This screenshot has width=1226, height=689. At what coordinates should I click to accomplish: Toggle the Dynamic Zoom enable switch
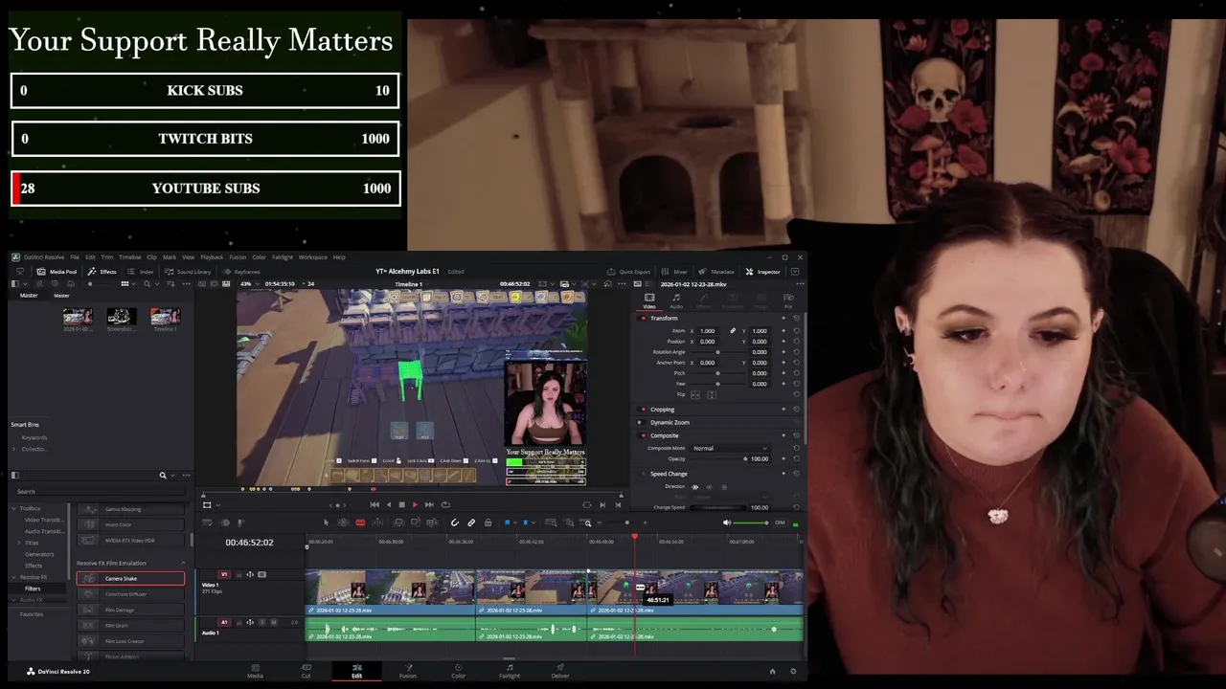(x=642, y=422)
